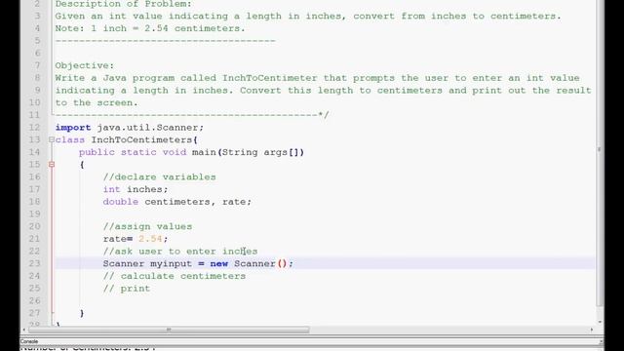Click 'java.util.Scanner;' text on line 12
Image resolution: width=624 pixels, height=351 pixels.
click(150, 128)
